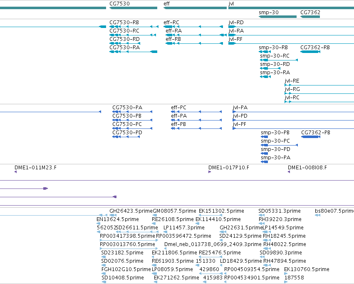Select the eff gene bar
The image size is (354, 284).
click(x=195, y=8)
